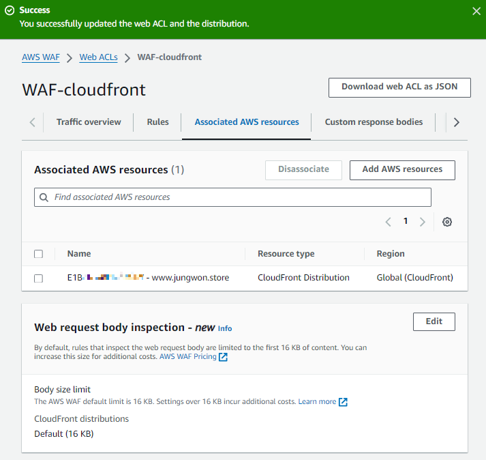
Task: Click the Name column header
Action: pos(79,254)
